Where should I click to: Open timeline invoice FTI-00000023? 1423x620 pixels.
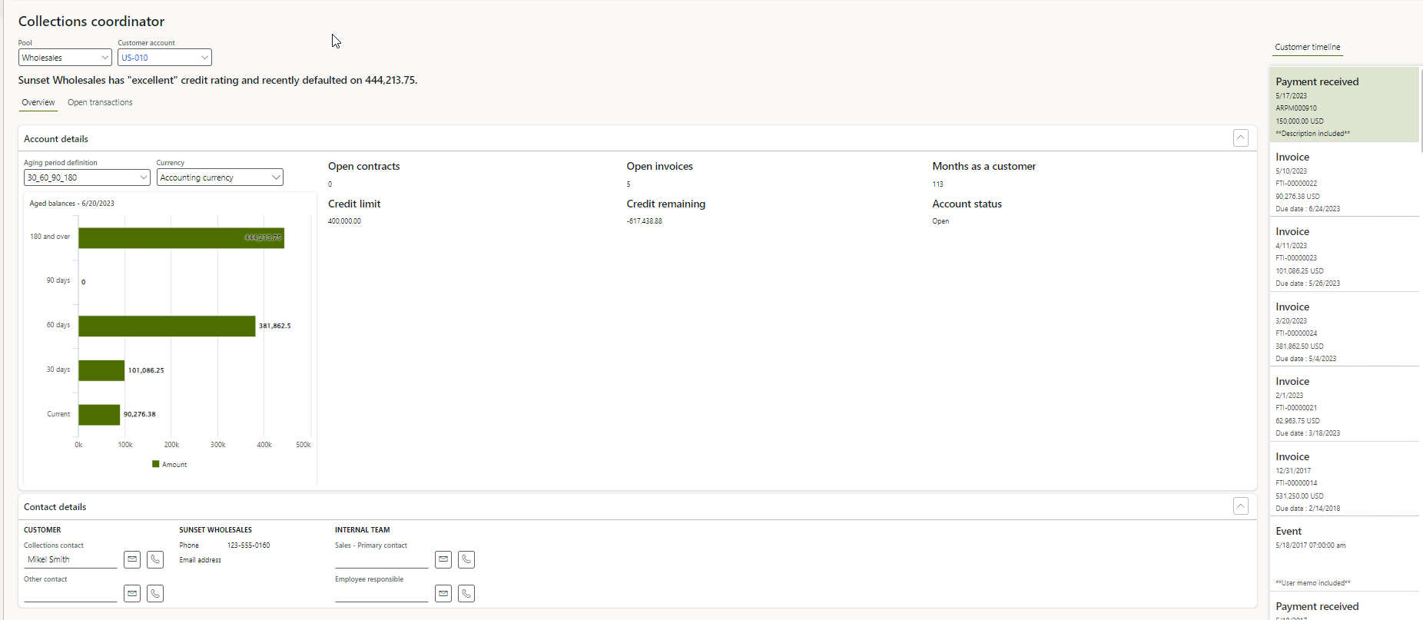tap(1344, 256)
